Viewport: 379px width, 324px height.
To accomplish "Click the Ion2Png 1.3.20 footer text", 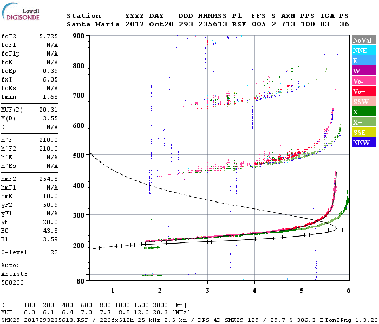I will pos(352,320).
